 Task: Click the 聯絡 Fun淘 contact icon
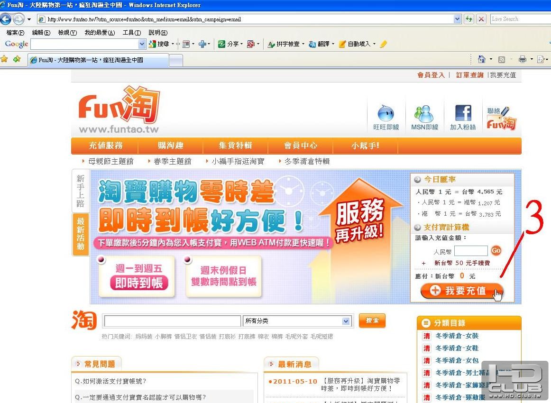click(502, 118)
